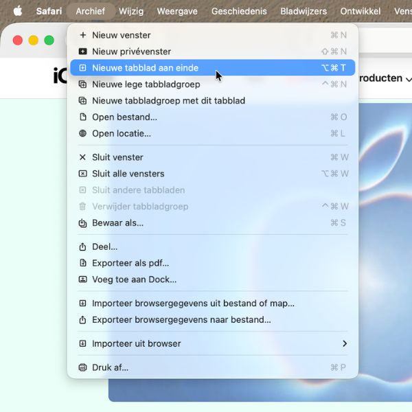412x412 pixels.
Task: Select Sluit alle vensters
Action: [213, 174]
